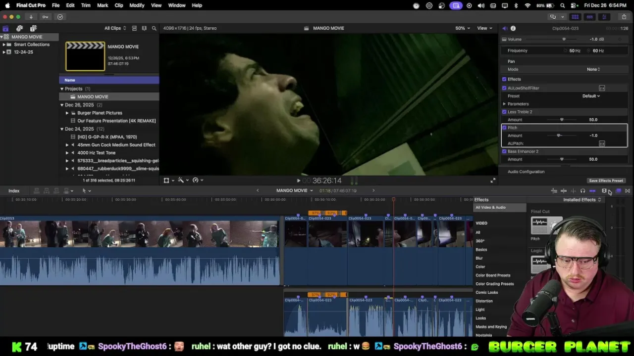Screen dimensions: 634x356
Task: Select the 60 Hz frequency radio button
Action: tap(589, 50)
